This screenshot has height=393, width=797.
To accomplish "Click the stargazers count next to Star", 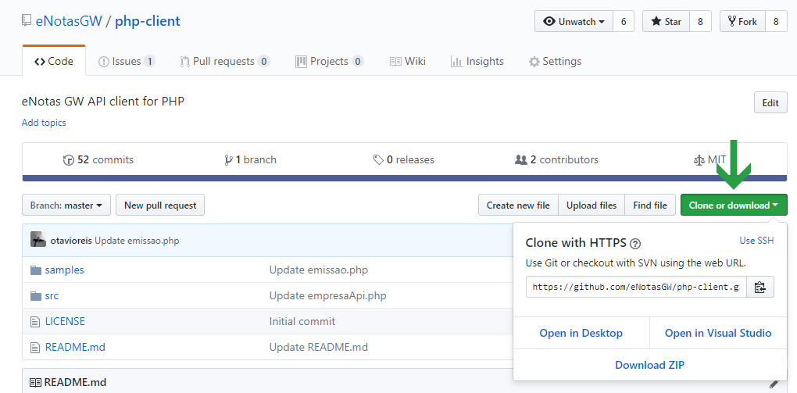I will pyautogui.click(x=700, y=21).
